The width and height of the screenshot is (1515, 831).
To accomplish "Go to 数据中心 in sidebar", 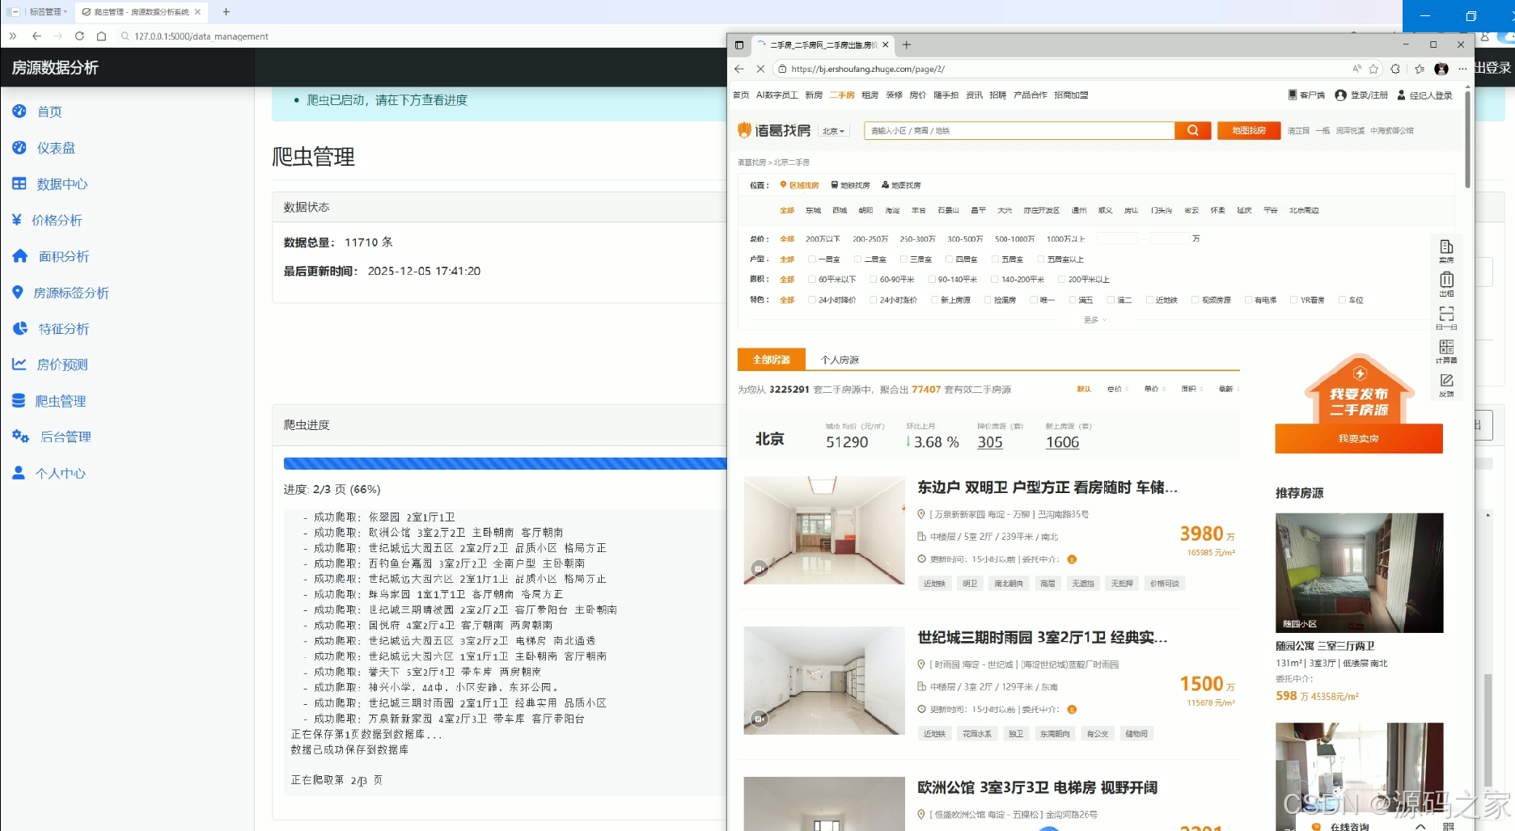I will pos(49,184).
